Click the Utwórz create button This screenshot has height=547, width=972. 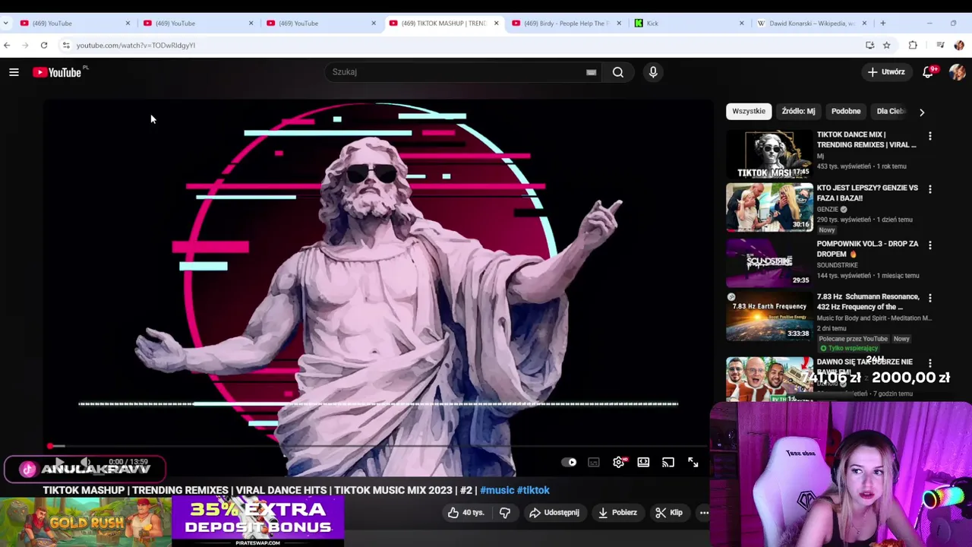(887, 72)
